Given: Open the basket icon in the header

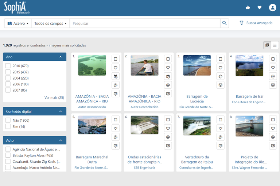Looking at the screenshot, I should coord(248,7).
